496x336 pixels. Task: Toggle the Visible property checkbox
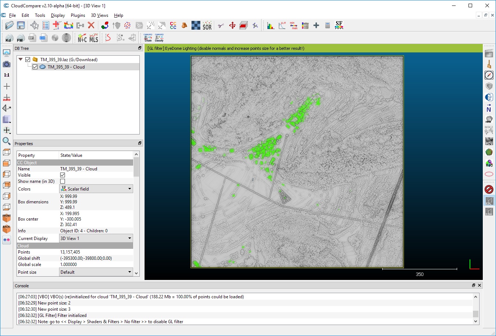(62, 175)
